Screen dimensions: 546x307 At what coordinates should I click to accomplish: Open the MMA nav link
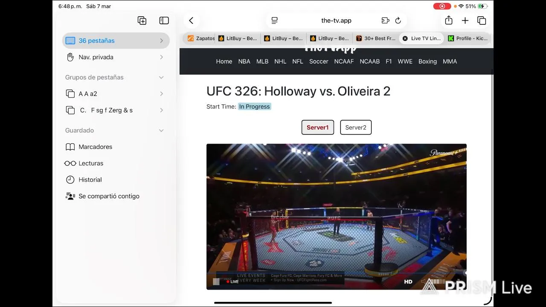pos(450,61)
